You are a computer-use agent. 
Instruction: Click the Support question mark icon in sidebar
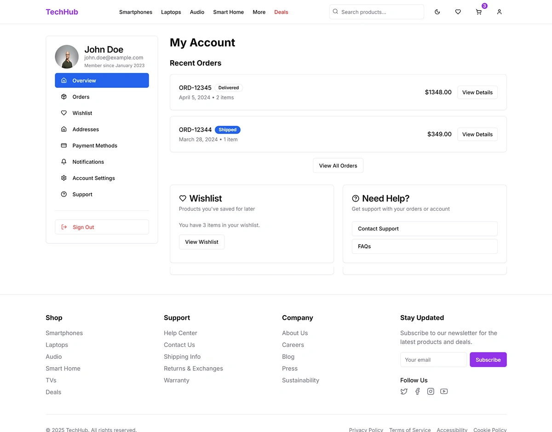point(64,194)
